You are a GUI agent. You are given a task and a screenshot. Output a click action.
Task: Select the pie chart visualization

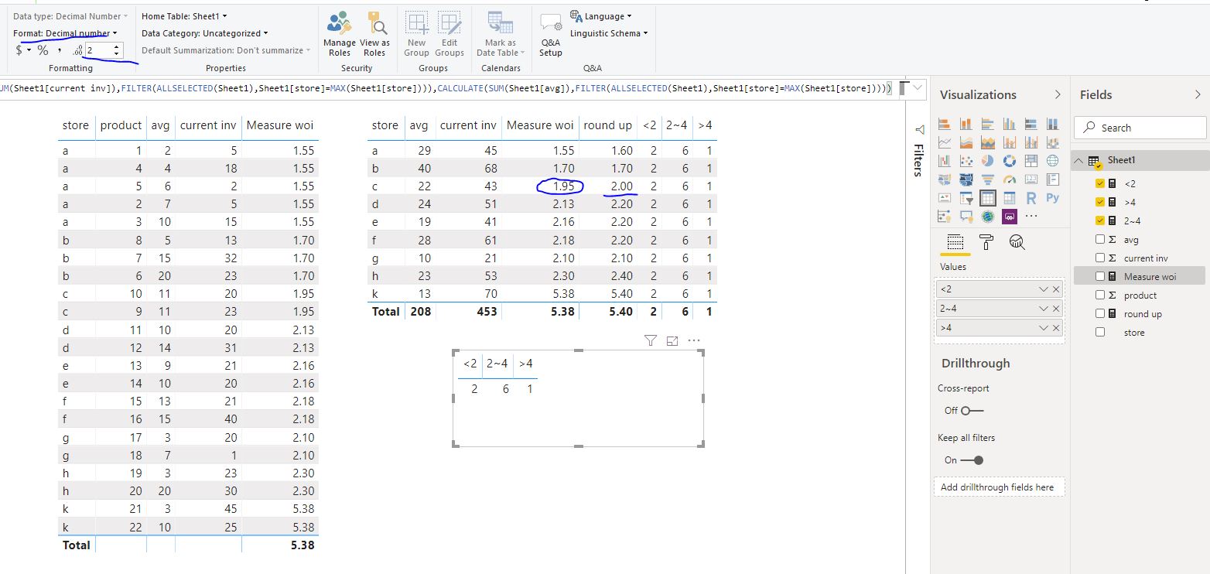point(987,161)
